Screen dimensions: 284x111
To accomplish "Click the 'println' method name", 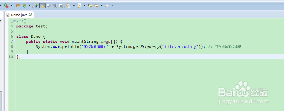I will point(71,46).
